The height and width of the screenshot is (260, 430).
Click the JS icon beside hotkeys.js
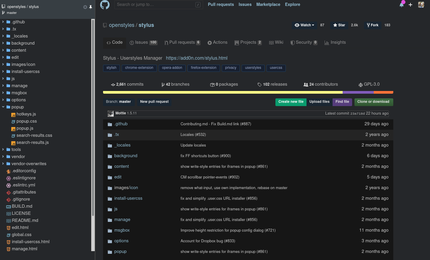pos(13,115)
